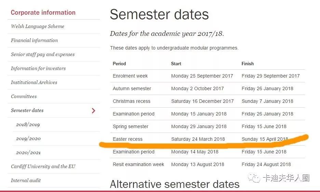Open the Welsh Language Scheme page
Image resolution: width=320 pixels, height=192 pixels.
(38, 26)
